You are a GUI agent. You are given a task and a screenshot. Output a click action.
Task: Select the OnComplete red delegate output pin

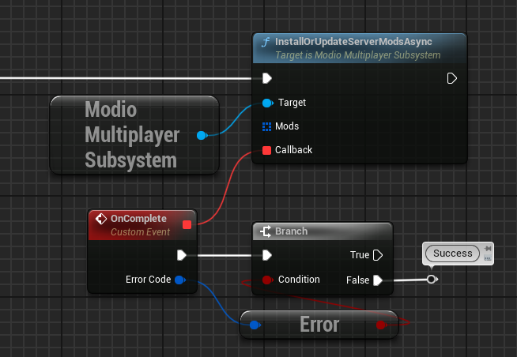pos(187,225)
